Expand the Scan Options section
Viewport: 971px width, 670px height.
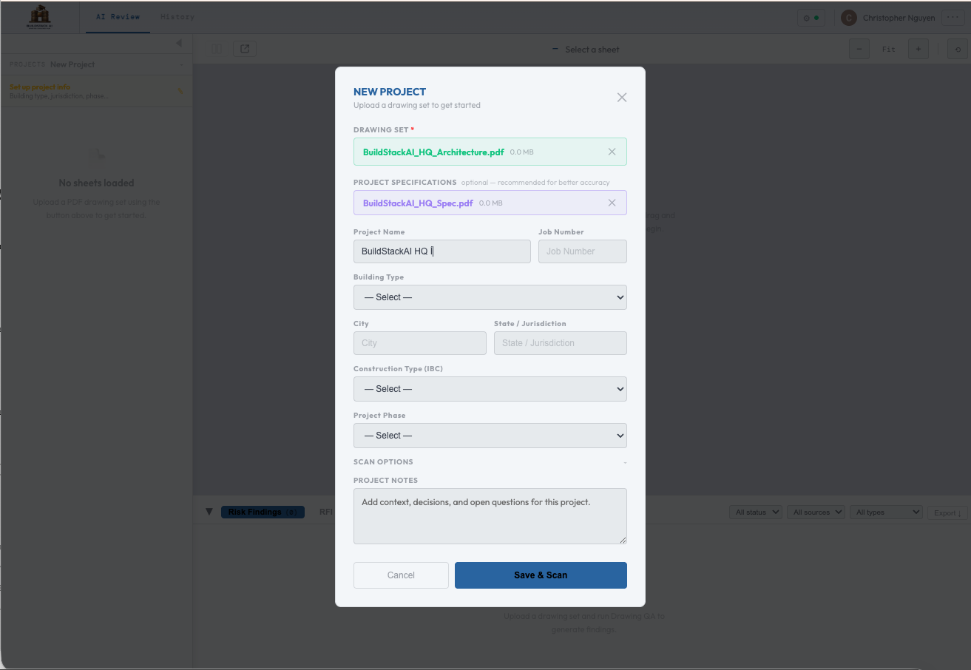click(490, 462)
